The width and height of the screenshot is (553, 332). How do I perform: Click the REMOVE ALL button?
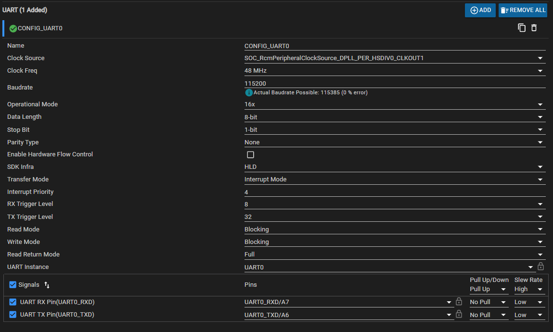(523, 10)
